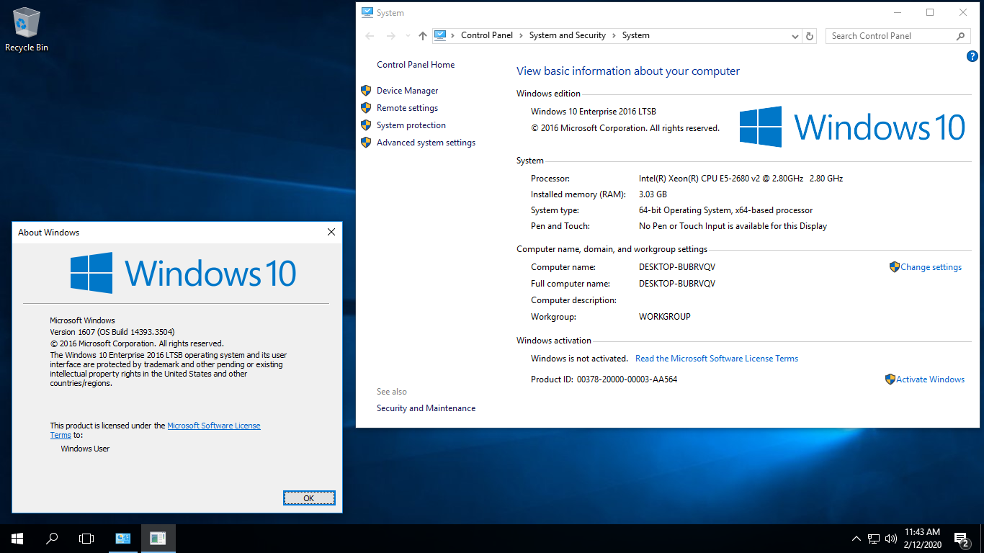Select Control Panel breadcrumb

[x=487, y=35]
